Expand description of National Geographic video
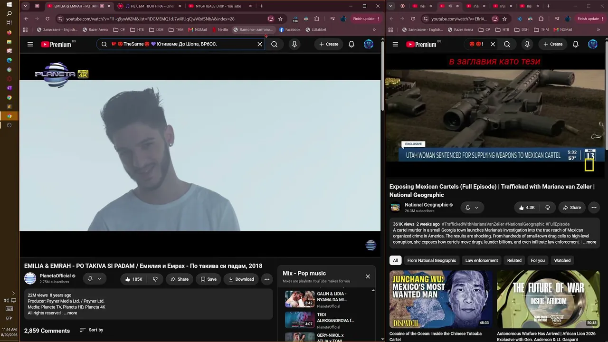Screen dimensions: 608x342 (589, 242)
